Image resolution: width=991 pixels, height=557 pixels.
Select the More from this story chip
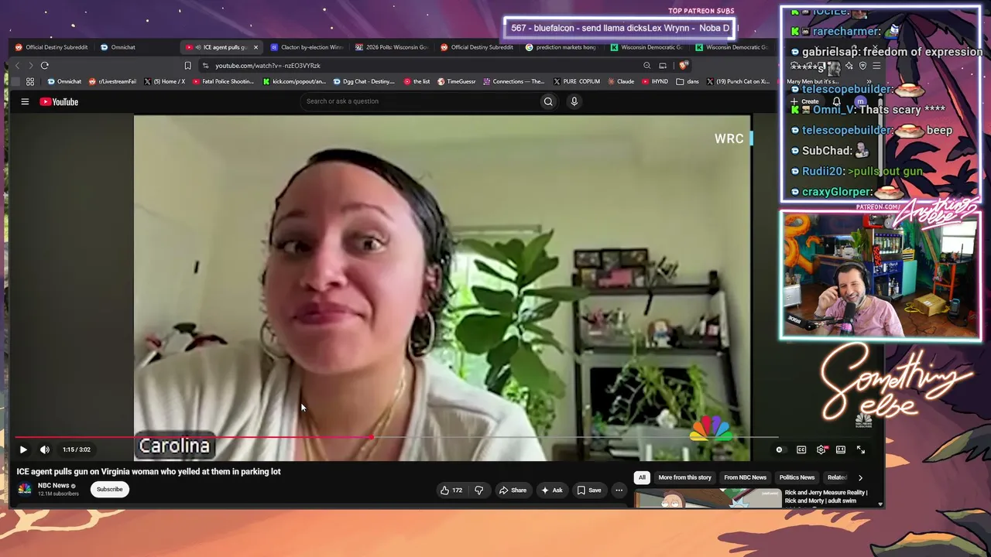(x=684, y=477)
